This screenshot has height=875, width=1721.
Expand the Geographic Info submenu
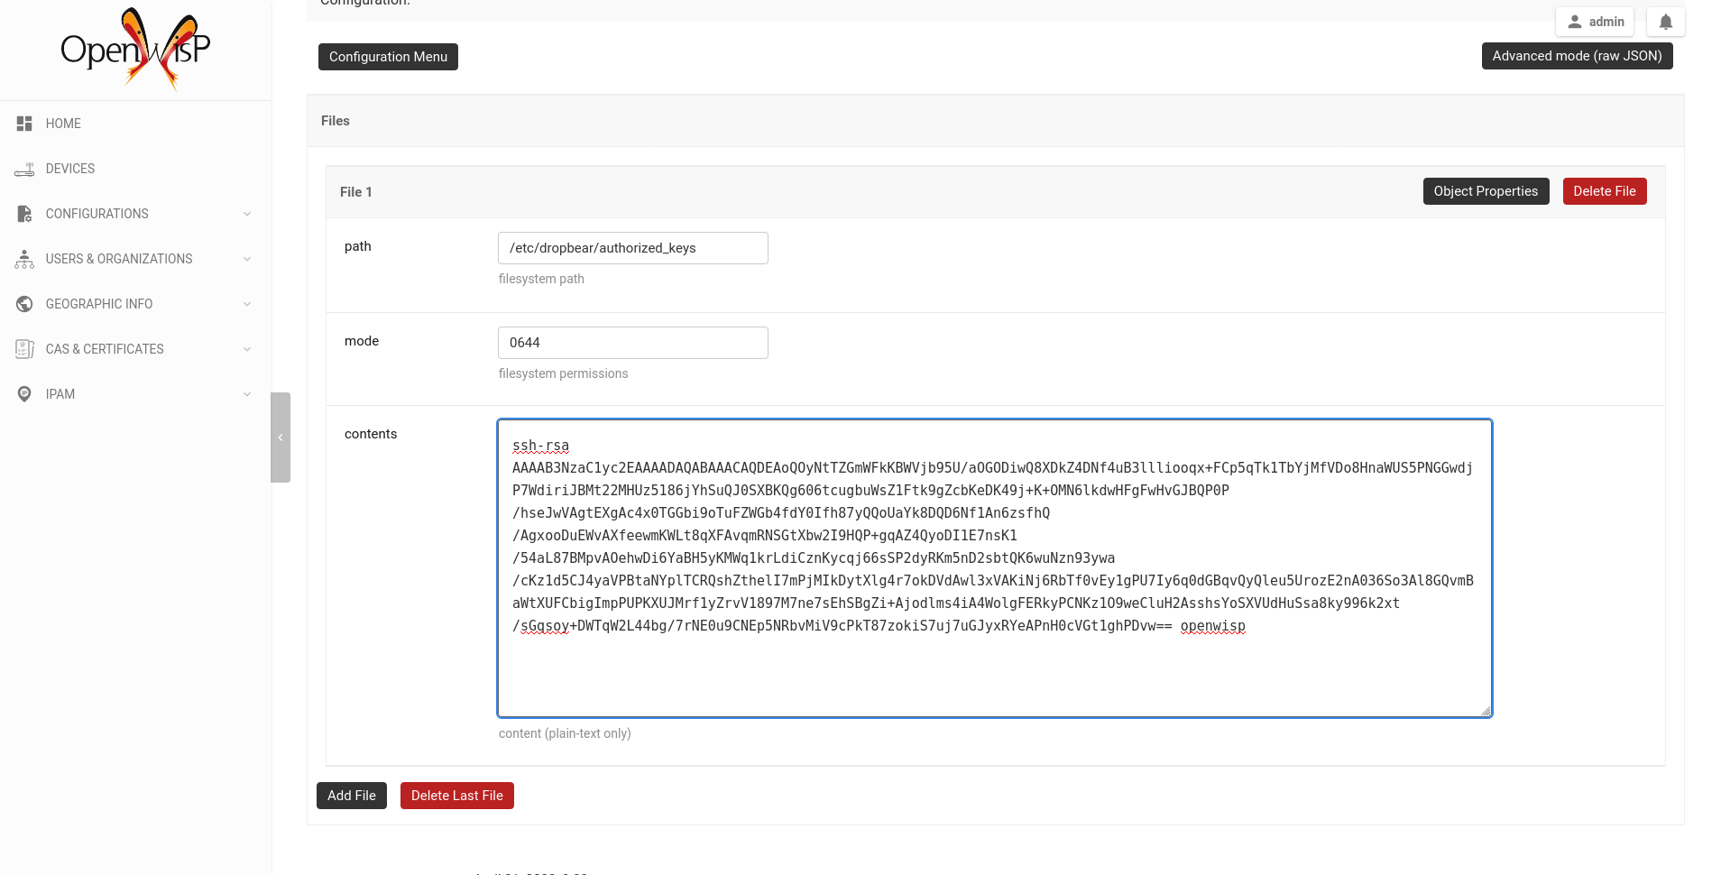pyautogui.click(x=247, y=304)
